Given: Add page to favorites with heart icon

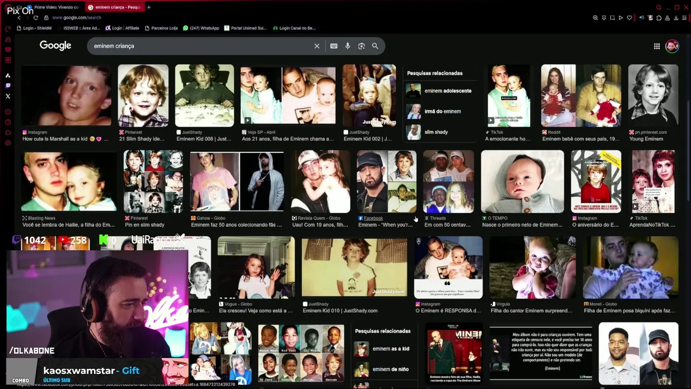Looking at the screenshot, I should pyautogui.click(x=629, y=18).
